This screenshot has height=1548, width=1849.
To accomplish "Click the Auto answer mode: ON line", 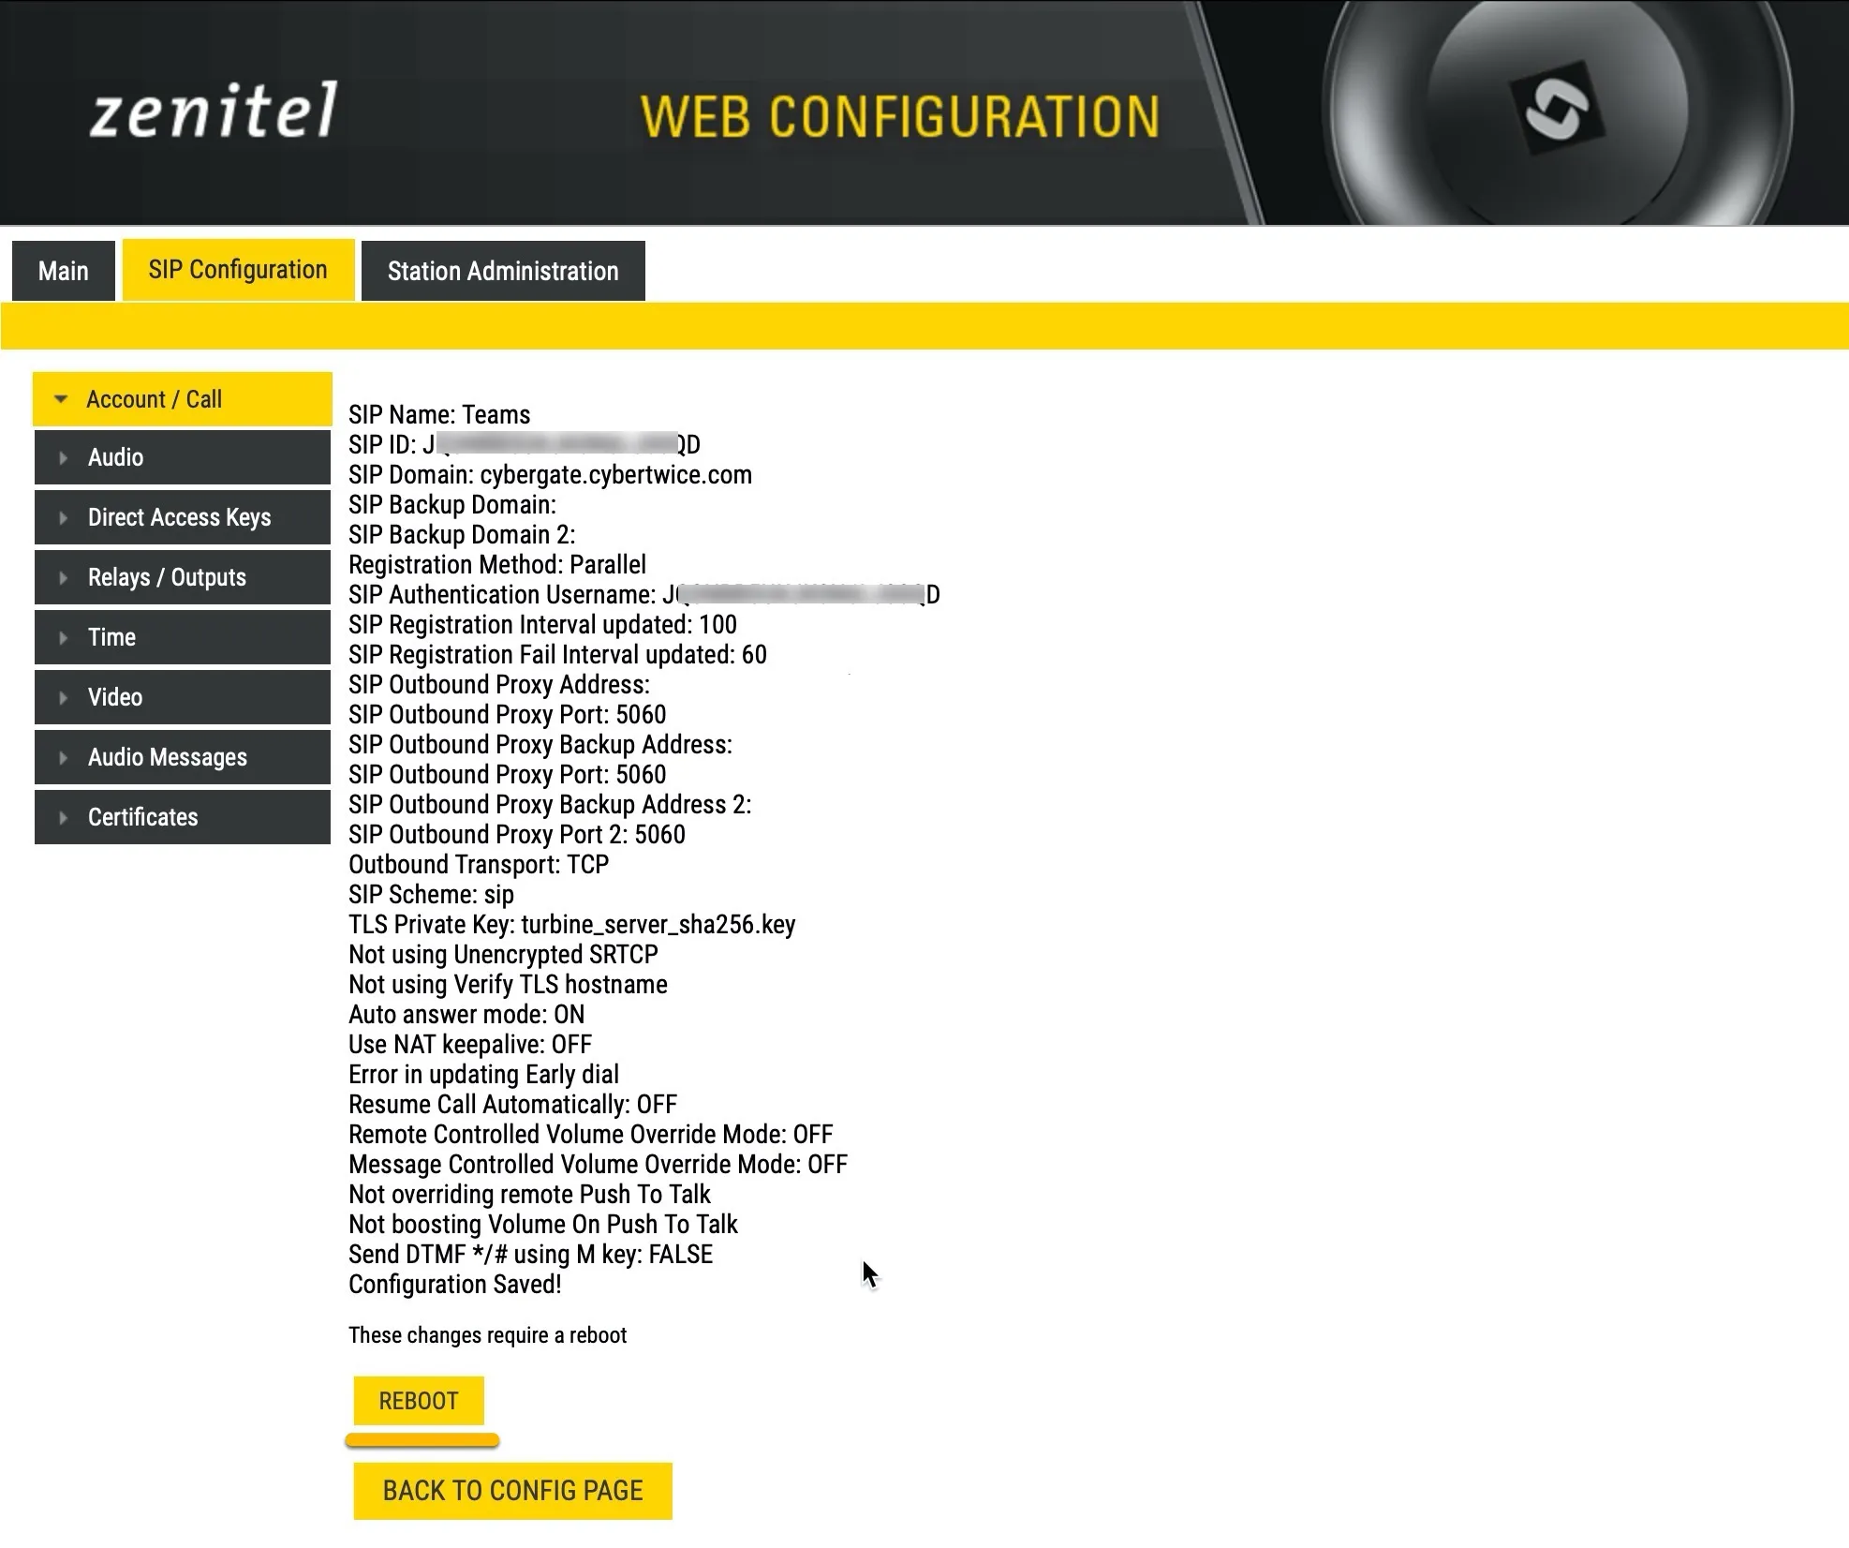I will [466, 1015].
